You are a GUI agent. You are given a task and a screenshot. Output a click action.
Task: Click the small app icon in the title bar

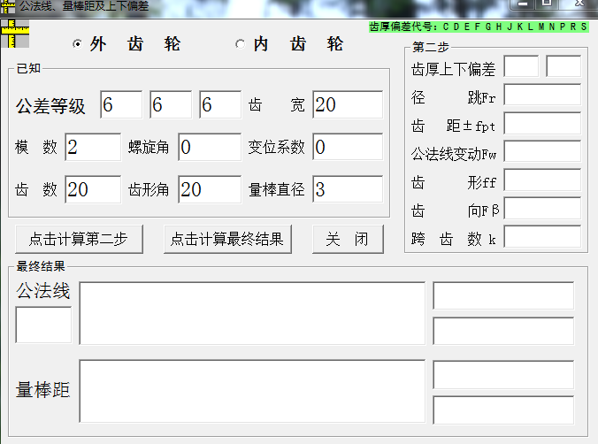pyautogui.click(x=8, y=6)
